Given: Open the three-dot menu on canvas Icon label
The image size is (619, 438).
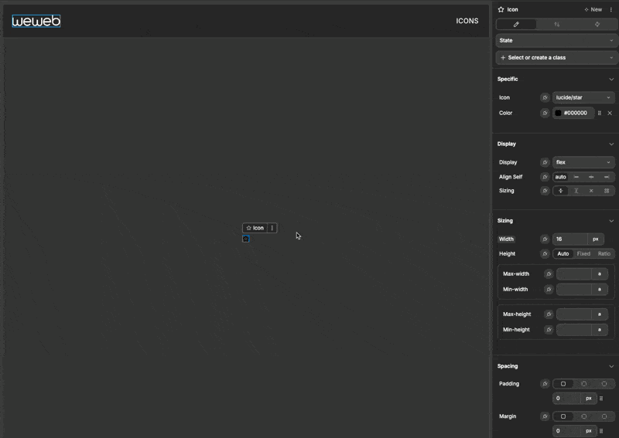Looking at the screenshot, I should [x=272, y=229].
